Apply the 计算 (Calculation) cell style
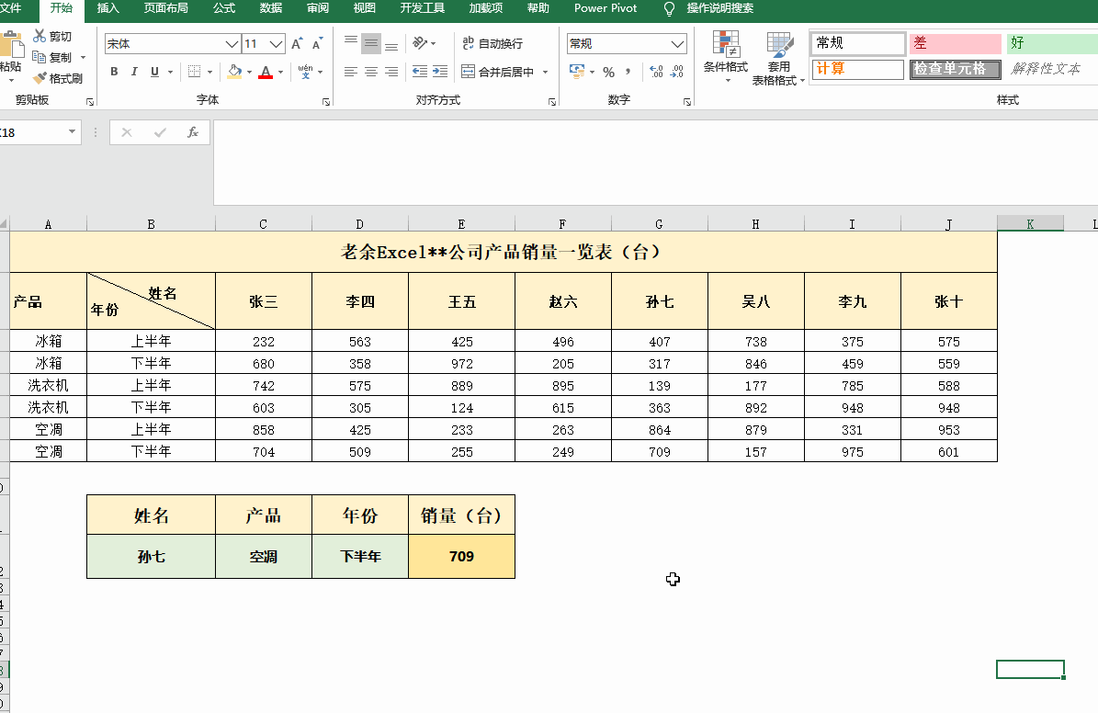 [858, 69]
